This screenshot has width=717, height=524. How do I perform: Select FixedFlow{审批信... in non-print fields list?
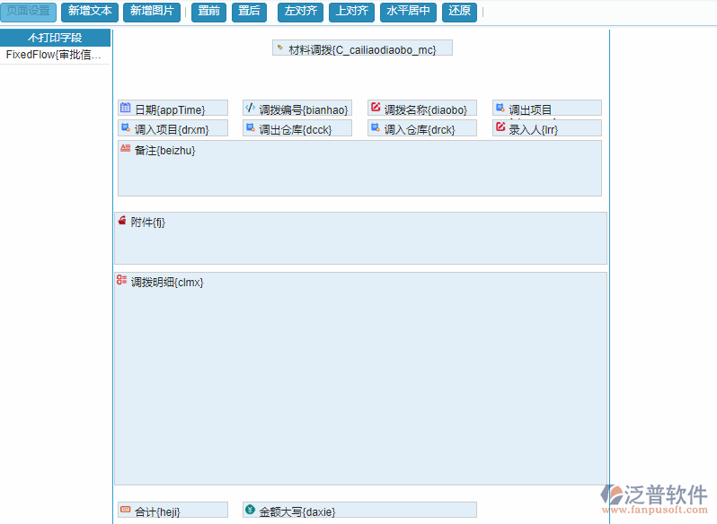[54, 55]
